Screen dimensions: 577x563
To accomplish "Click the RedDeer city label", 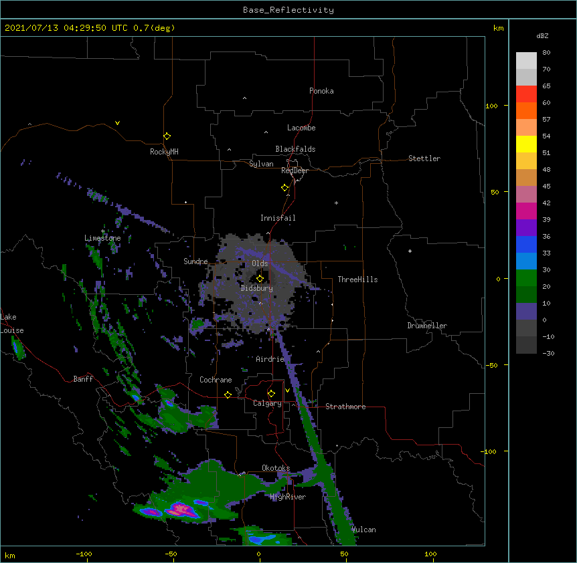I will coord(295,171).
